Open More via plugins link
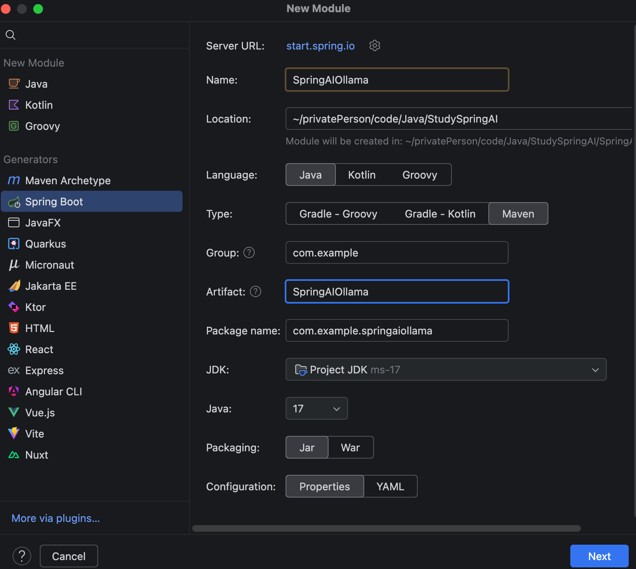Image resolution: width=636 pixels, height=569 pixels. click(x=56, y=518)
